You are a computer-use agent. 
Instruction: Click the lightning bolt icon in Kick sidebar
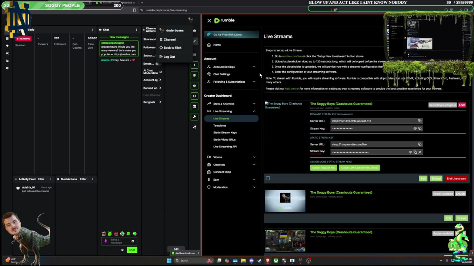coord(194,65)
